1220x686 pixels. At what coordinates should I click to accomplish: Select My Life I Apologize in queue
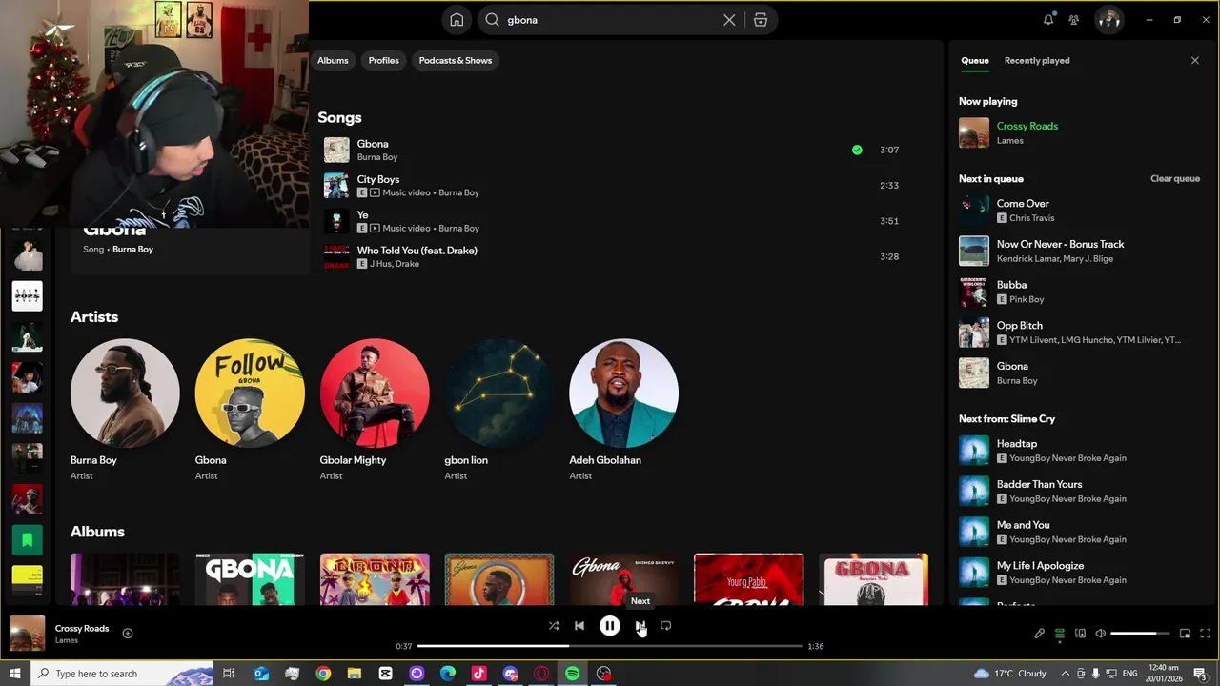coord(1080,572)
